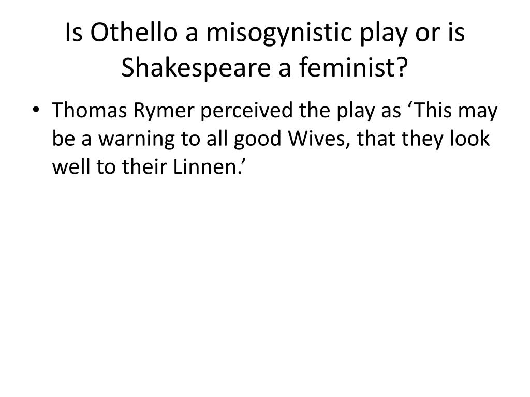
Task: Click the quoted word 'This' in the first line
Action: point(433,110)
